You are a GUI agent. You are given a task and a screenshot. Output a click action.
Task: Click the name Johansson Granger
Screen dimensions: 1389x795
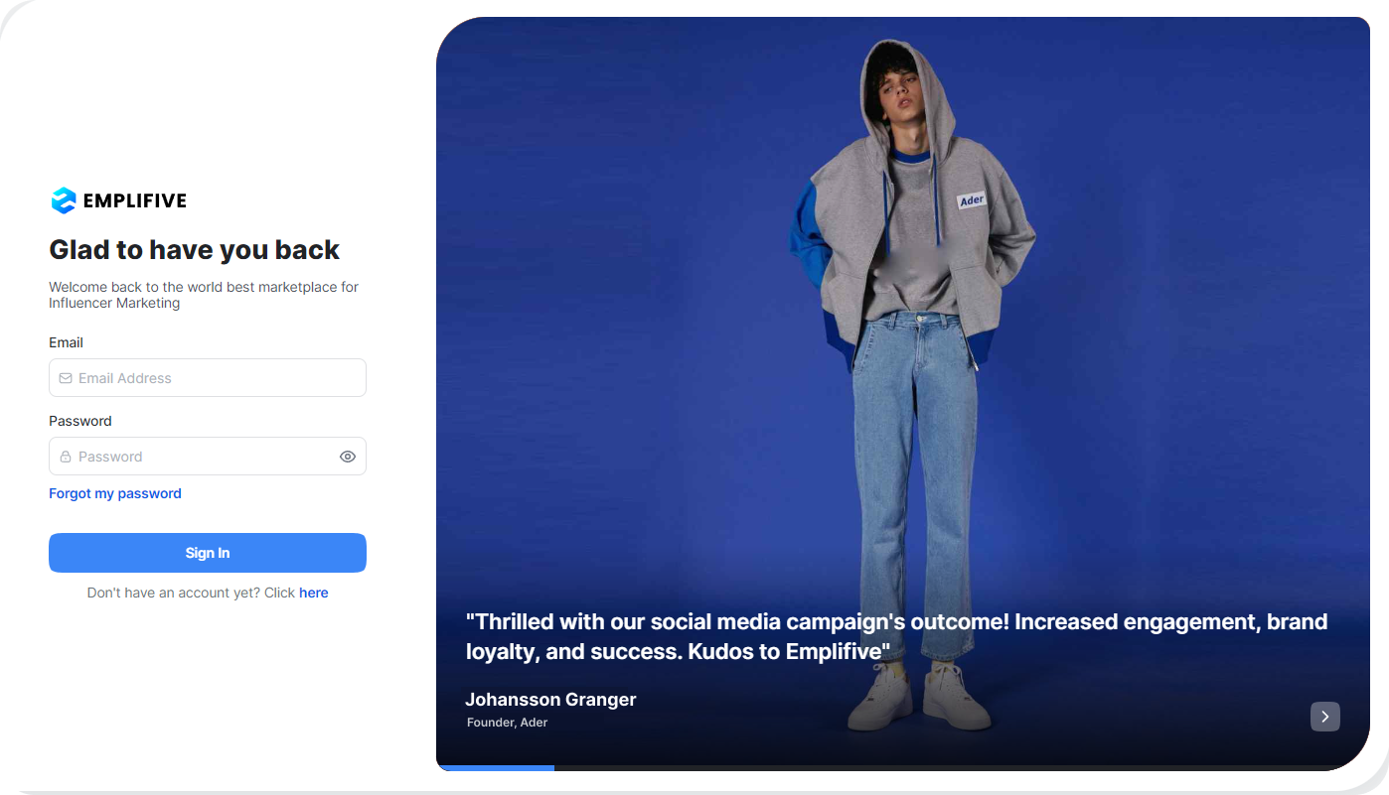coord(550,700)
